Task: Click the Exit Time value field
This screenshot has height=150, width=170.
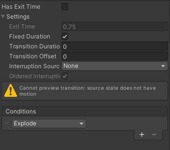Action: click(115, 27)
